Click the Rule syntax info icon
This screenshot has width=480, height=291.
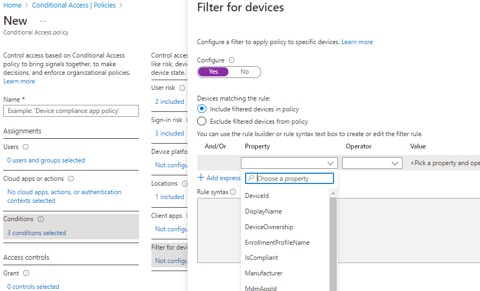coord(233,192)
